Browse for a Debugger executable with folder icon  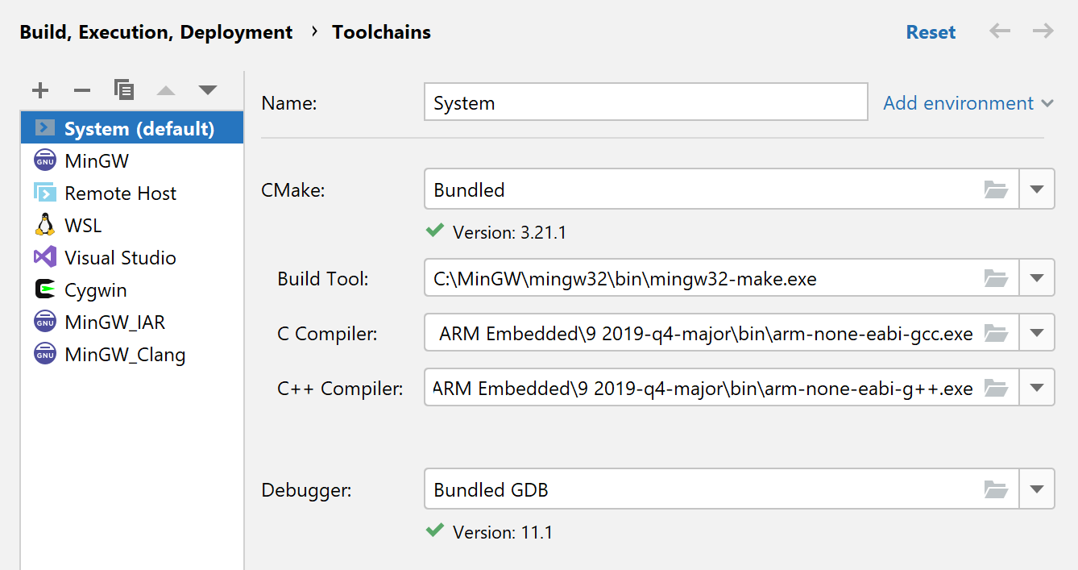point(997,489)
